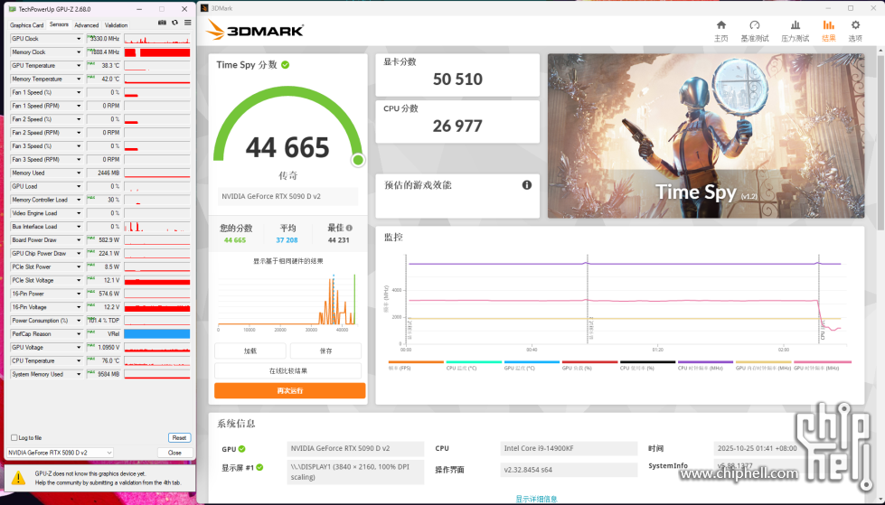Image resolution: width=885 pixels, height=505 pixels.
Task: Open the GPU-Z hamburger menu icon
Action: coord(186,23)
